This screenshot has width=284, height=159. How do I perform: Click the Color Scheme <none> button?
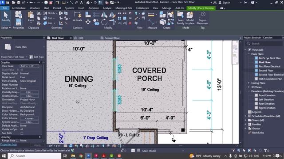[29, 118]
